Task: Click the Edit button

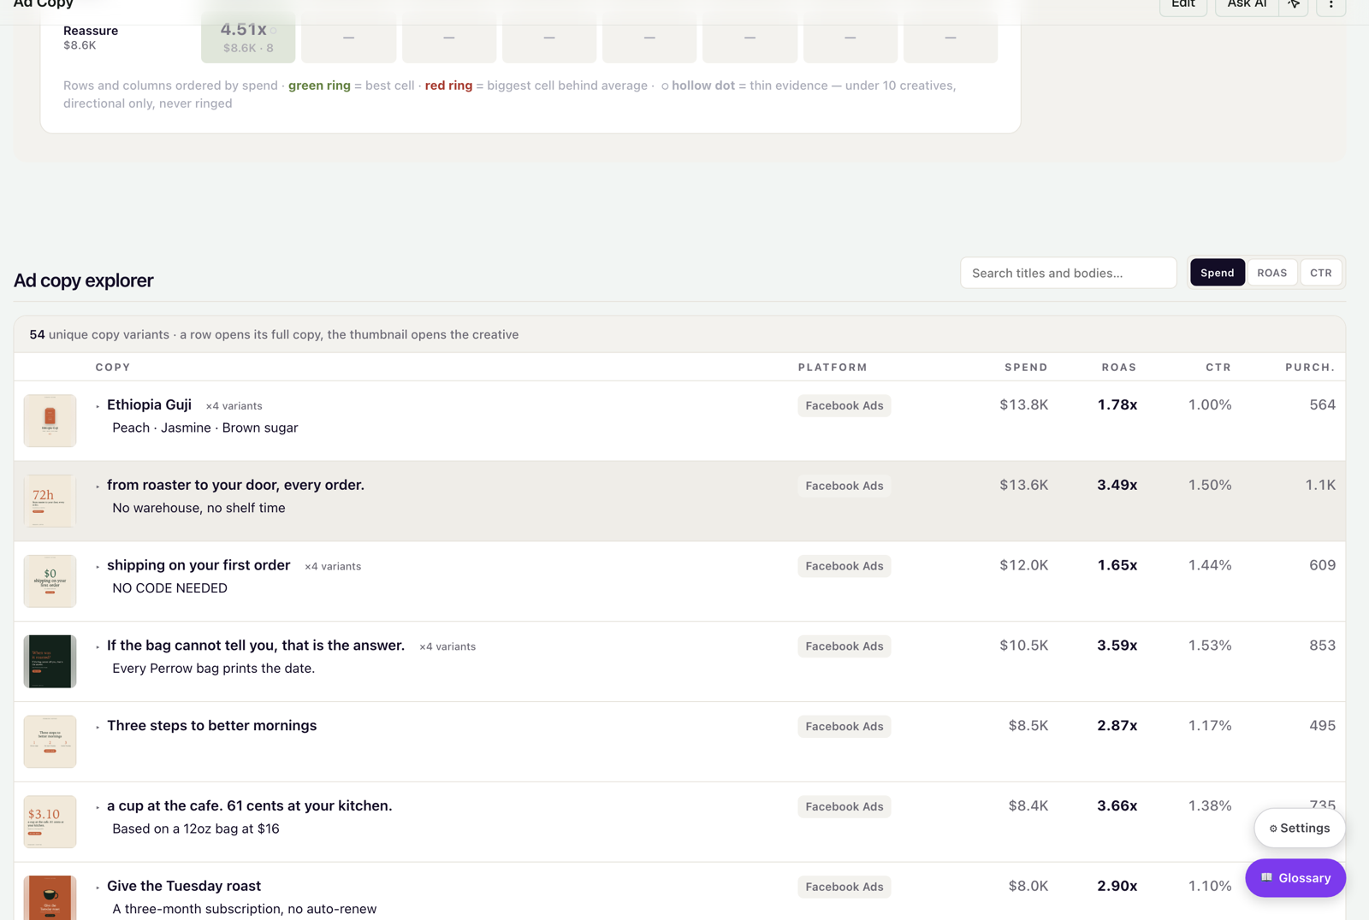Action: (1183, 5)
